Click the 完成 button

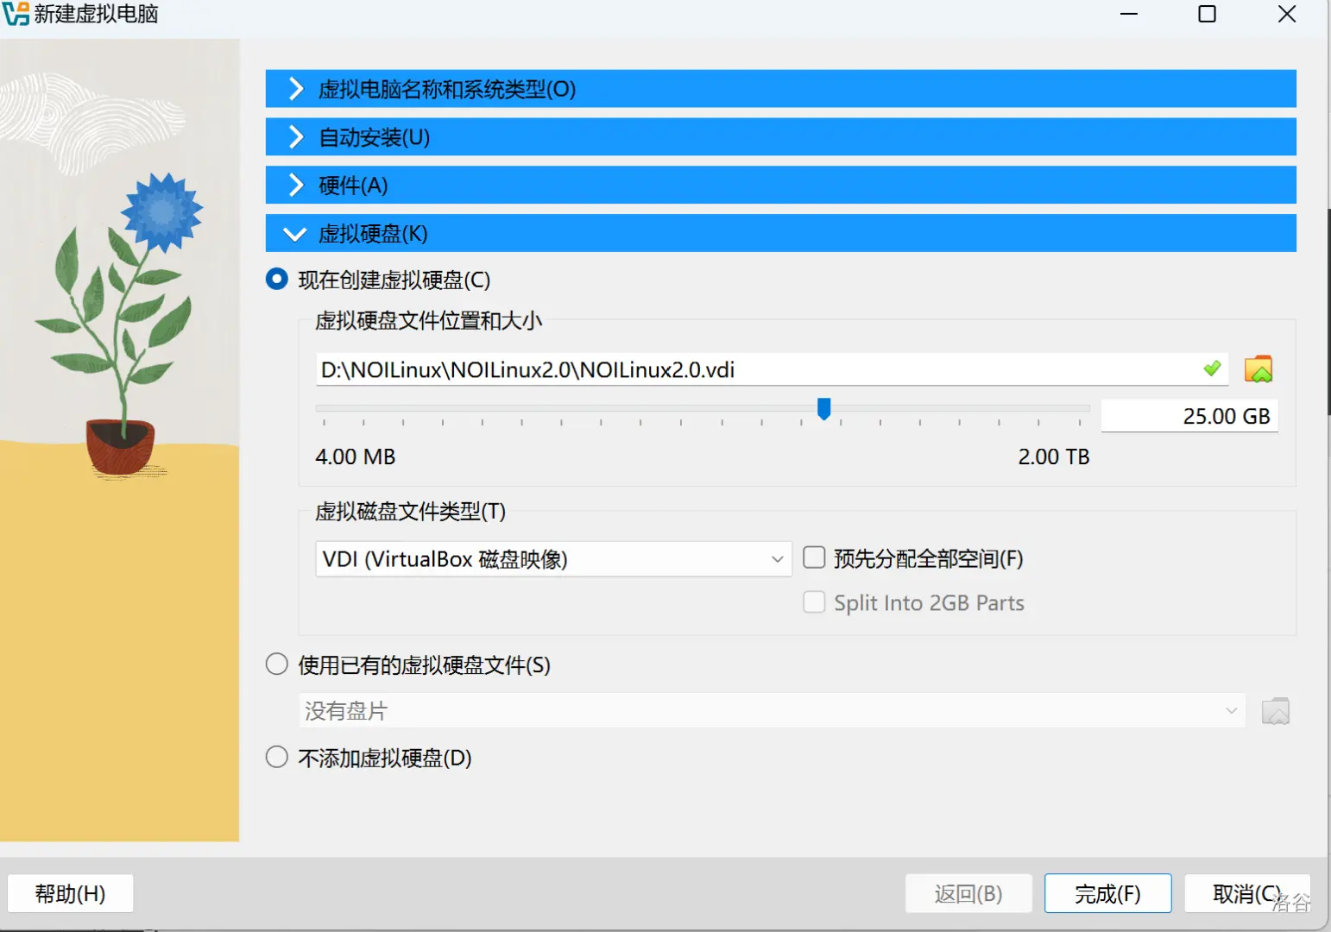click(1107, 893)
